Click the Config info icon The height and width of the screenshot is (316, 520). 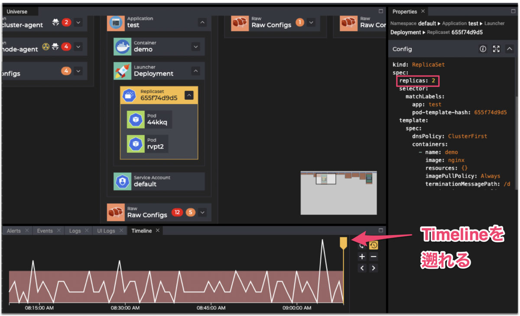483,49
